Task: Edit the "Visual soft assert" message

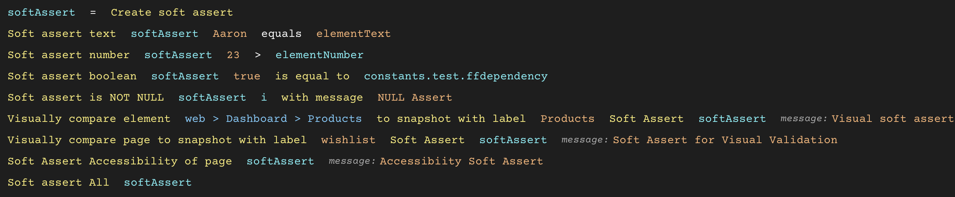Action: click(892, 119)
